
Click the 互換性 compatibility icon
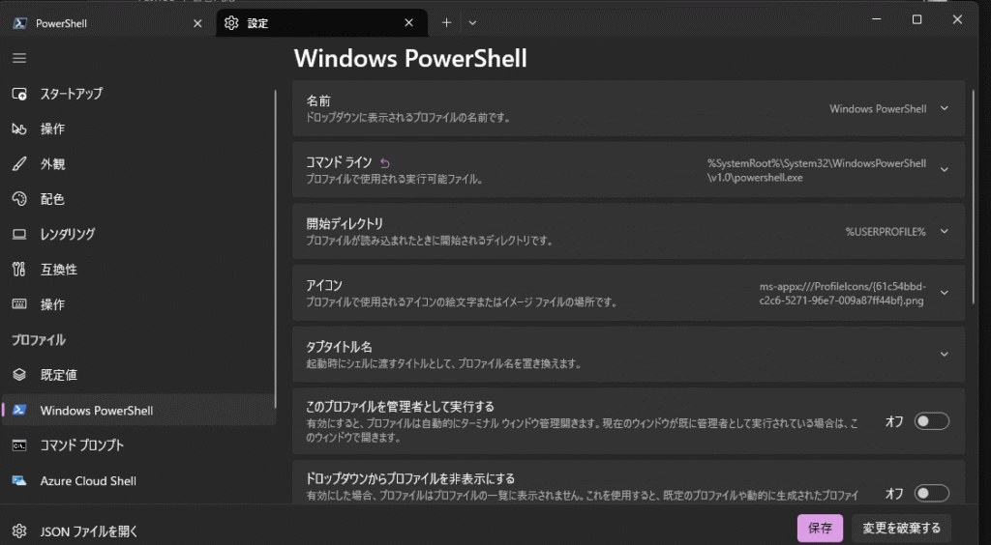pos(19,270)
